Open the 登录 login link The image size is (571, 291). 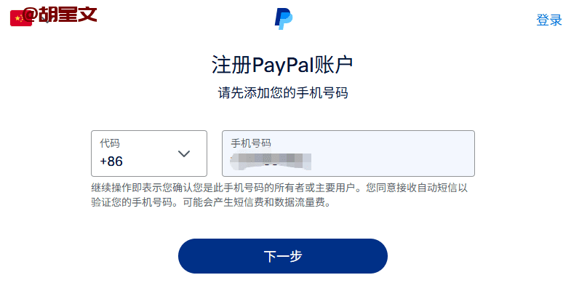pyautogui.click(x=549, y=20)
